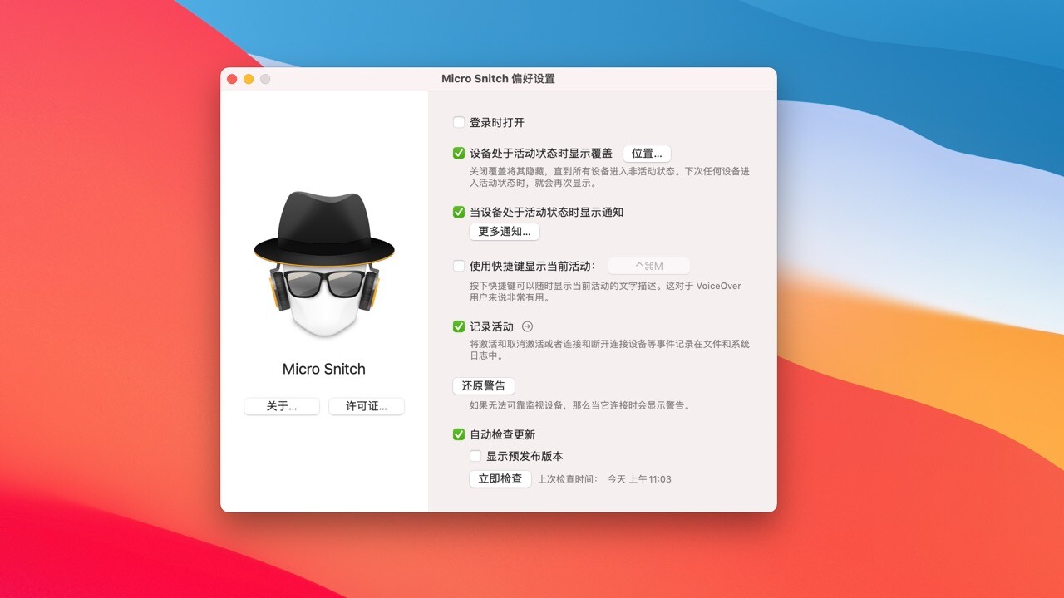Check 显示预发布版本 option
1064x598 pixels.
(475, 456)
